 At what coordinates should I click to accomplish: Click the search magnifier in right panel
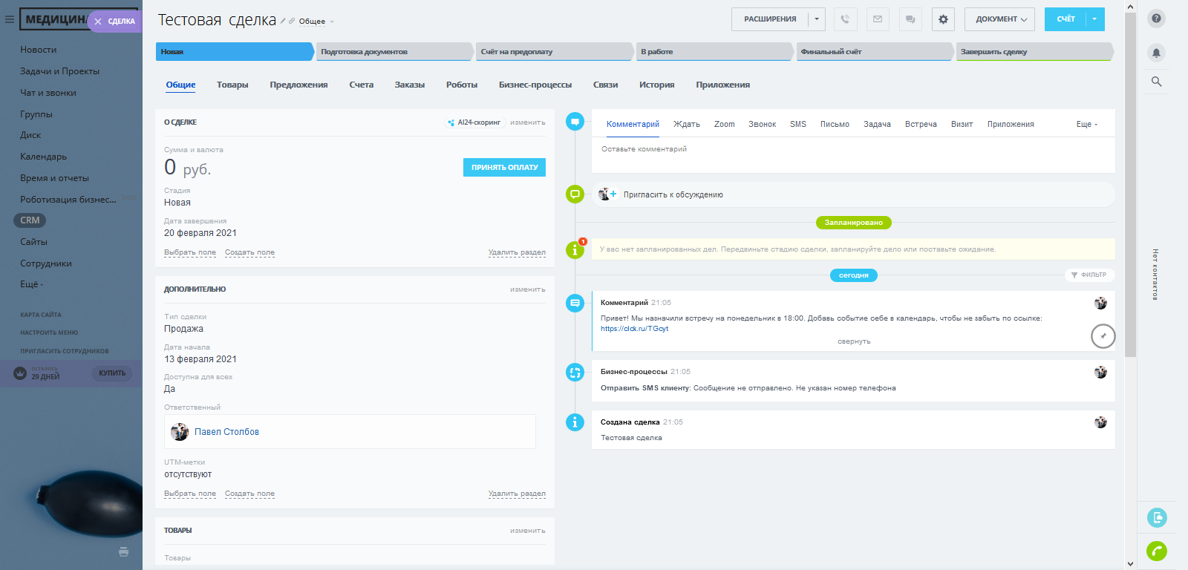click(1156, 82)
